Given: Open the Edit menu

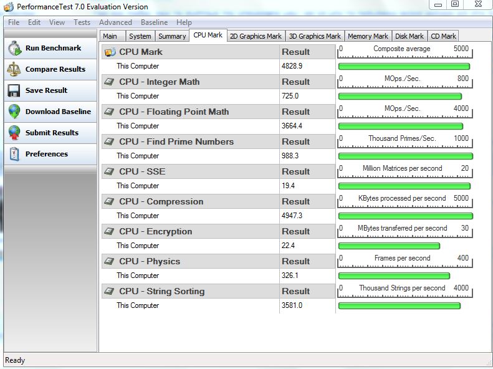Looking at the screenshot, I should 34,22.
